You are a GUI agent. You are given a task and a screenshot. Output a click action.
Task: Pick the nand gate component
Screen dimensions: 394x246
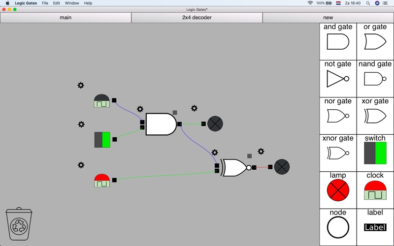click(375, 79)
